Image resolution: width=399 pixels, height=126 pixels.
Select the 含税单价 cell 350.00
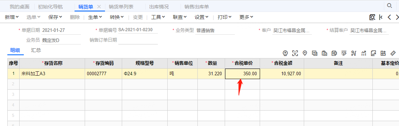[x=242, y=74]
